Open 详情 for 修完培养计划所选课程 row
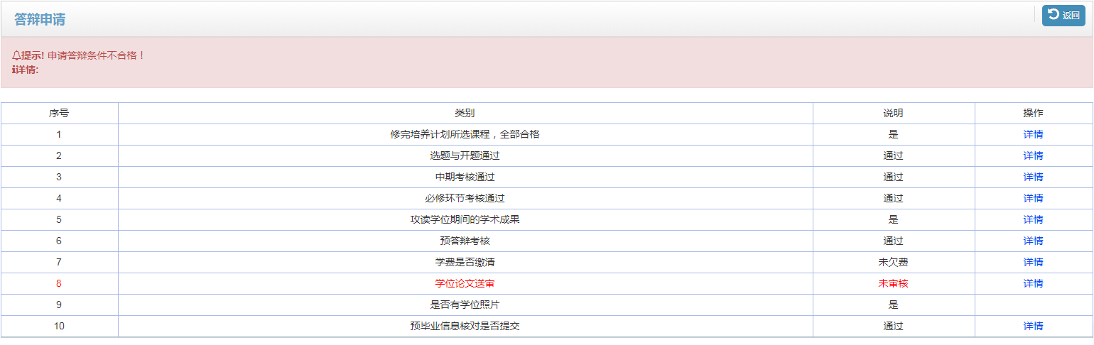1094x345 pixels. (1033, 134)
